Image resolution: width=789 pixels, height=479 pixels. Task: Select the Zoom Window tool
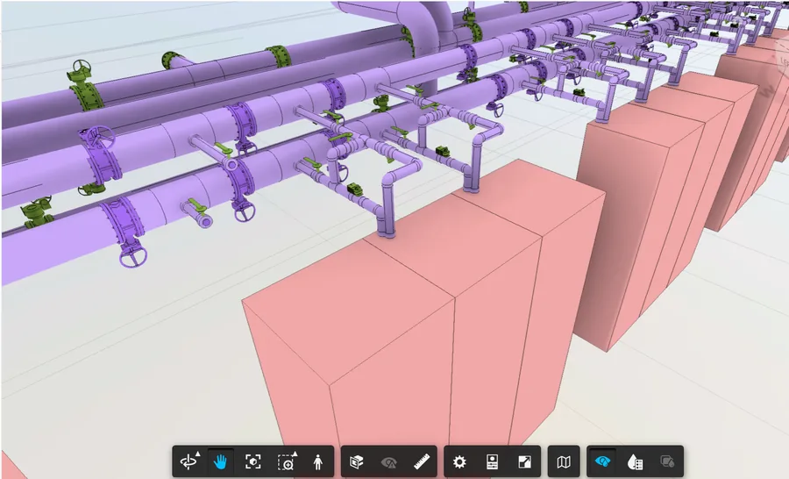point(287,461)
